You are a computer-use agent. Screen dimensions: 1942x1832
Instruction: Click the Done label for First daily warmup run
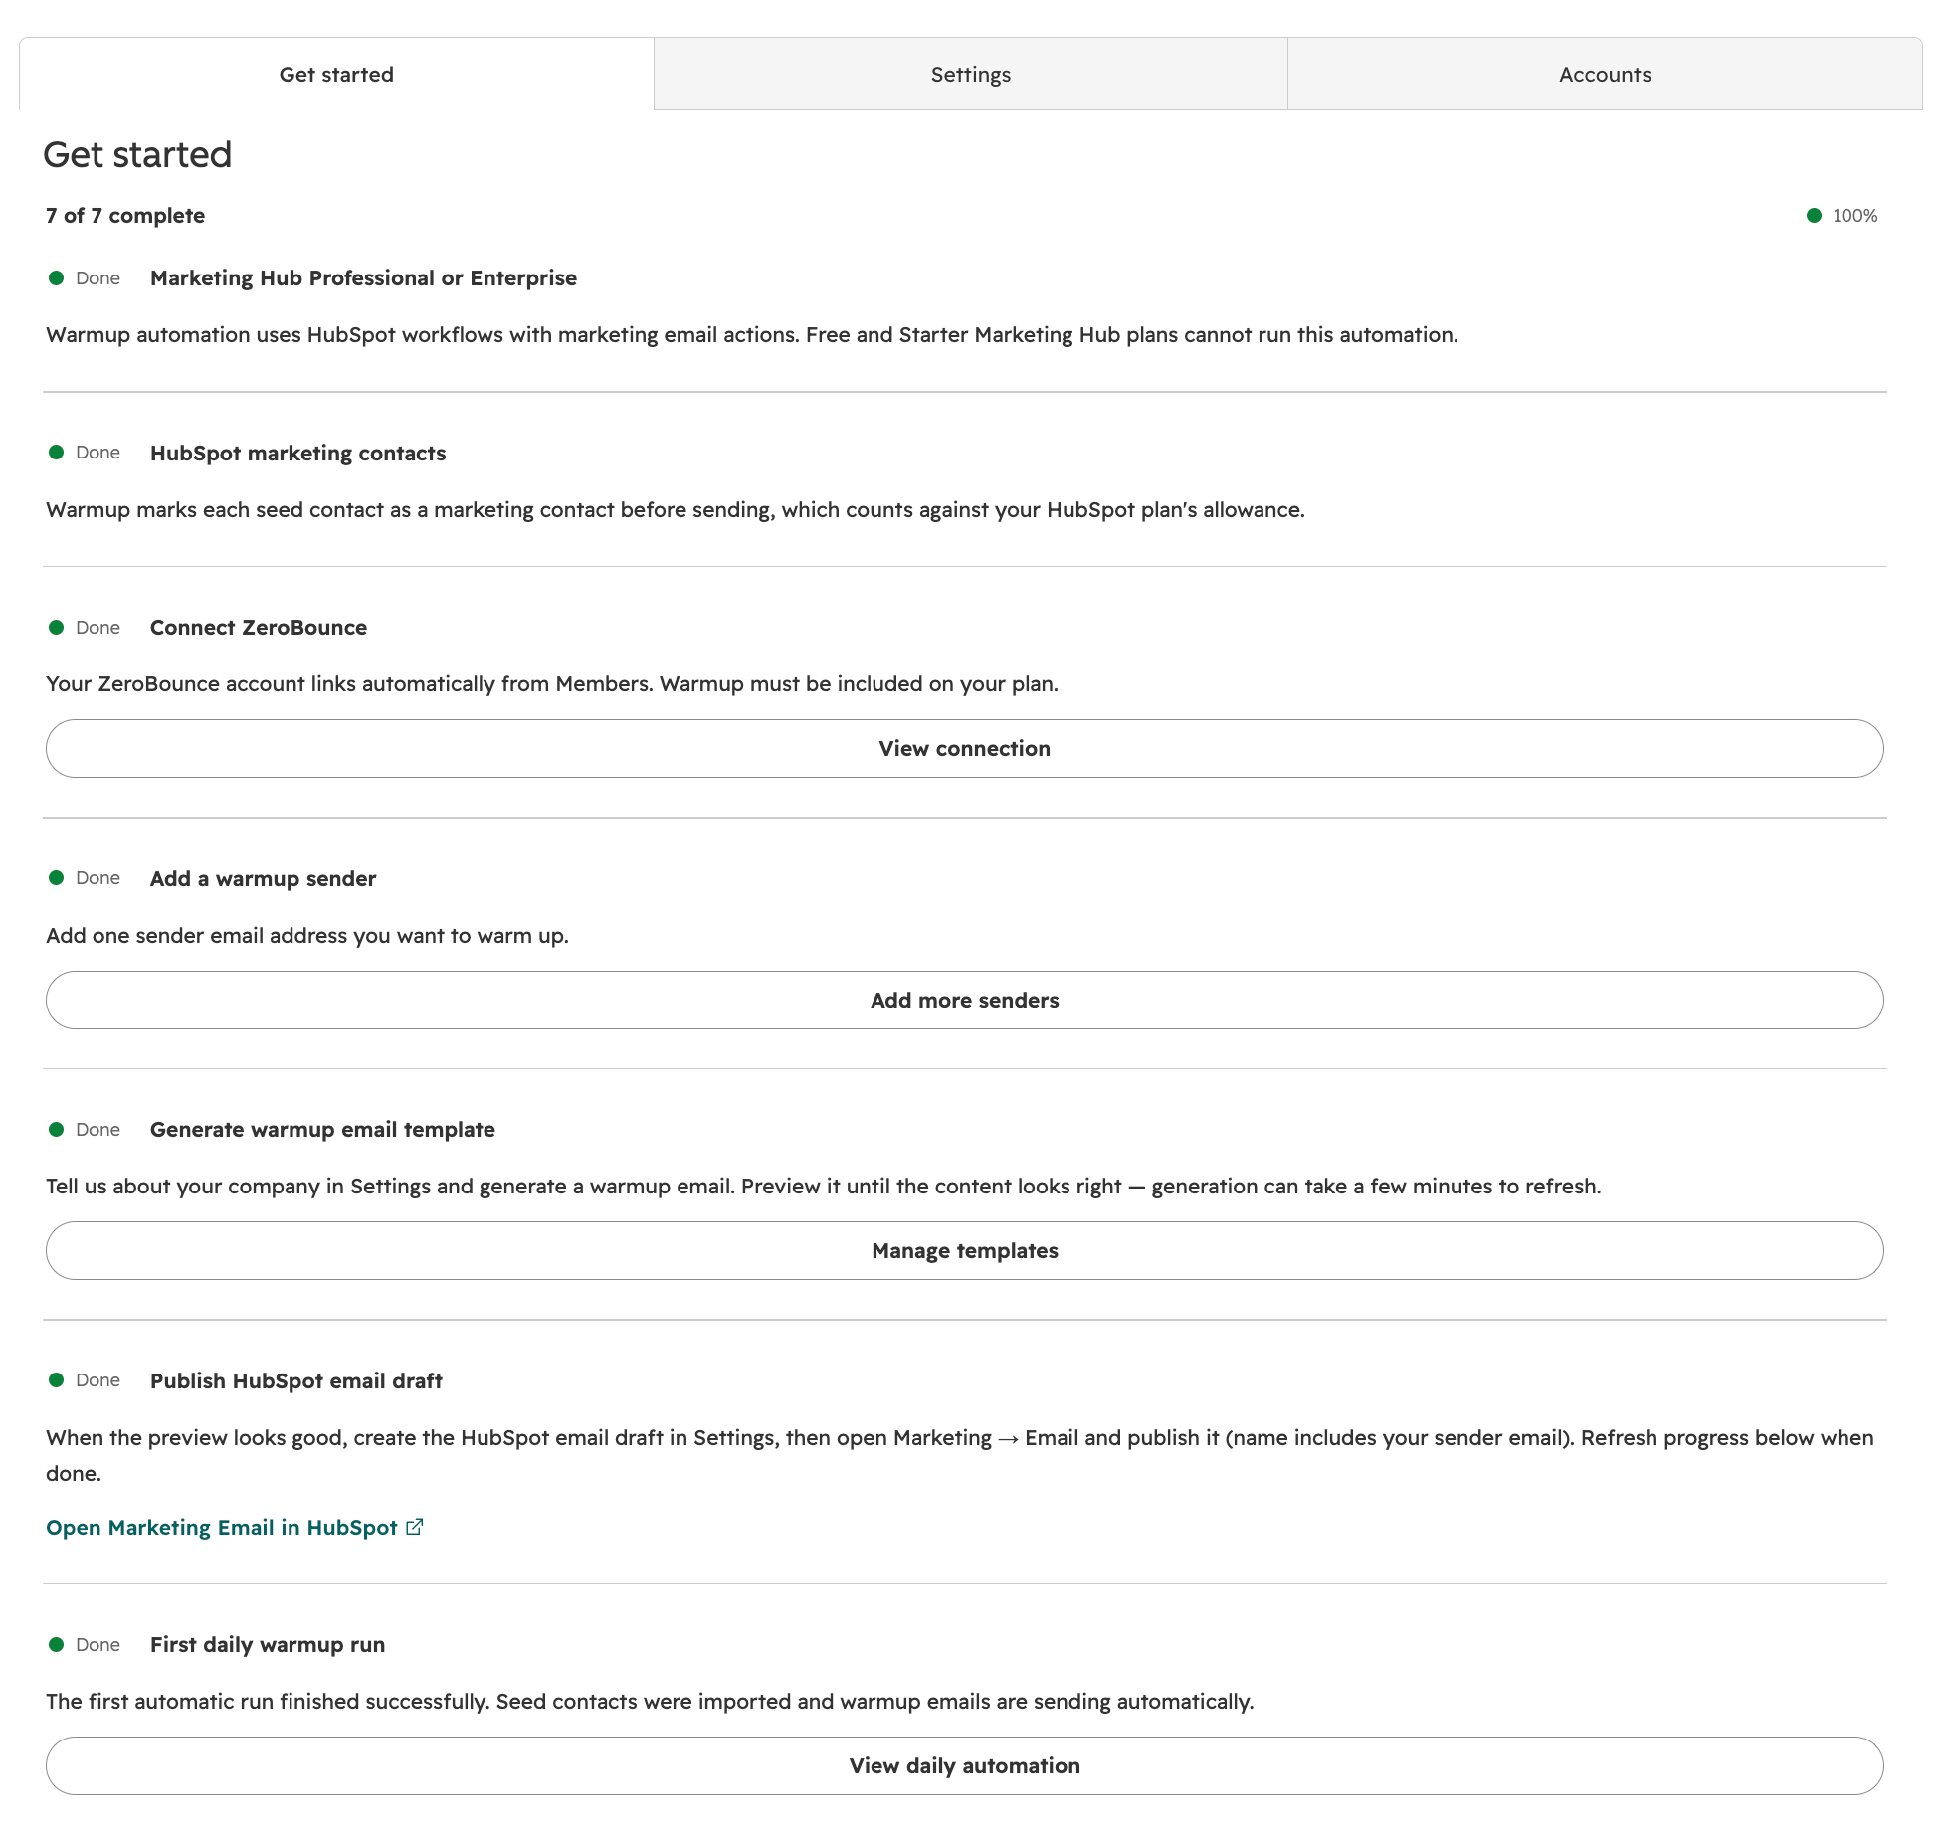click(x=97, y=1645)
